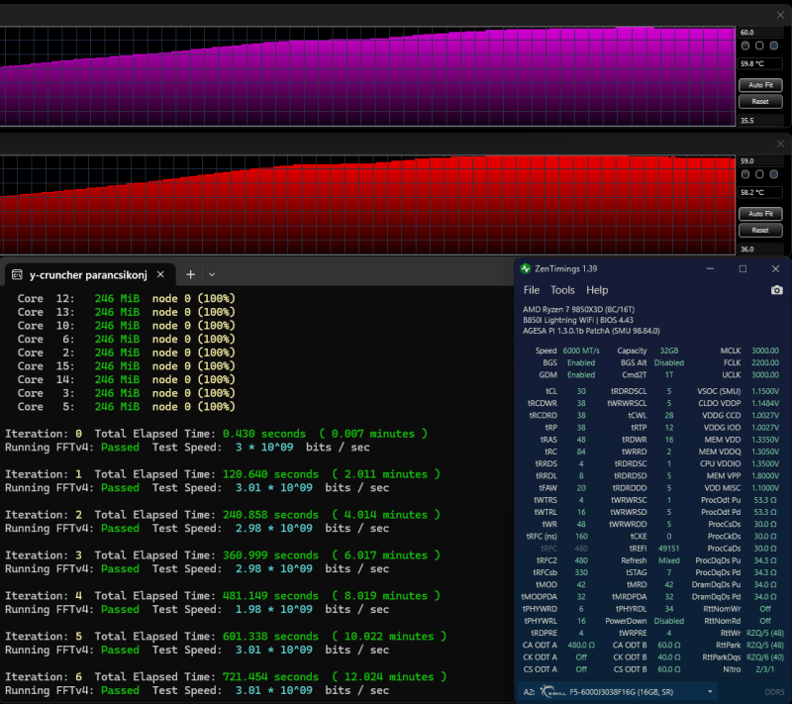The width and height of the screenshot is (792, 704).
Task: Toggle third checkbox of magenta graph
Action: 774,46
